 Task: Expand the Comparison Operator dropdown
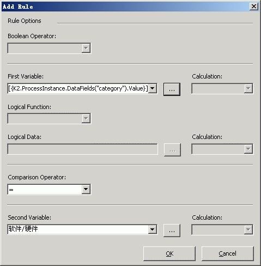pyautogui.click(x=86, y=189)
